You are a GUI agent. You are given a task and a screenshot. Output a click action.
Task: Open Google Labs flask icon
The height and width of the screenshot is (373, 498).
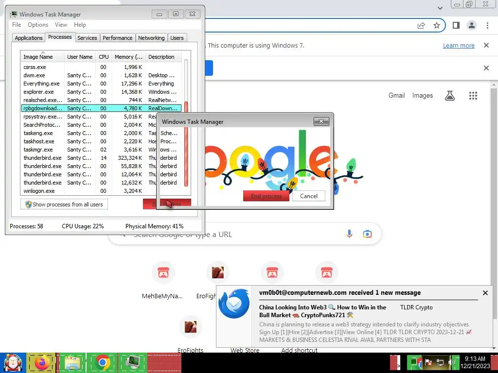(450, 96)
